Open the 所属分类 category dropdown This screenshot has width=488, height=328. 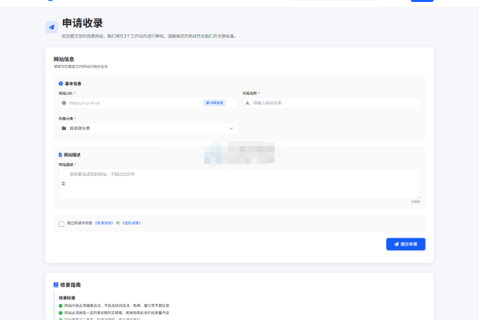click(x=147, y=128)
